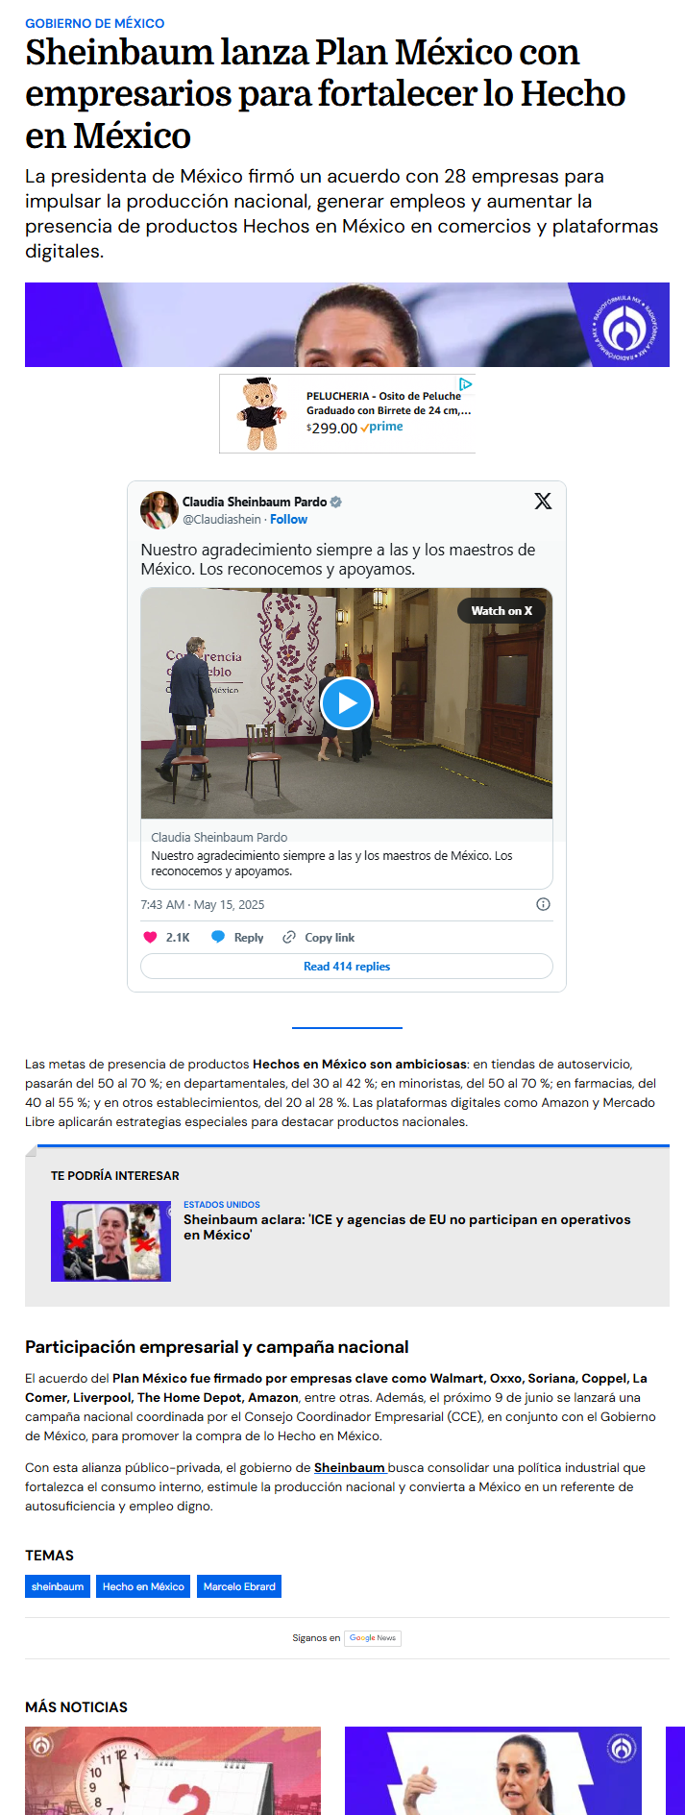The width and height of the screenshot is (685, 1815).
Task: Click the related article thumbnail with red X marks
Action: coord(110,1241)
